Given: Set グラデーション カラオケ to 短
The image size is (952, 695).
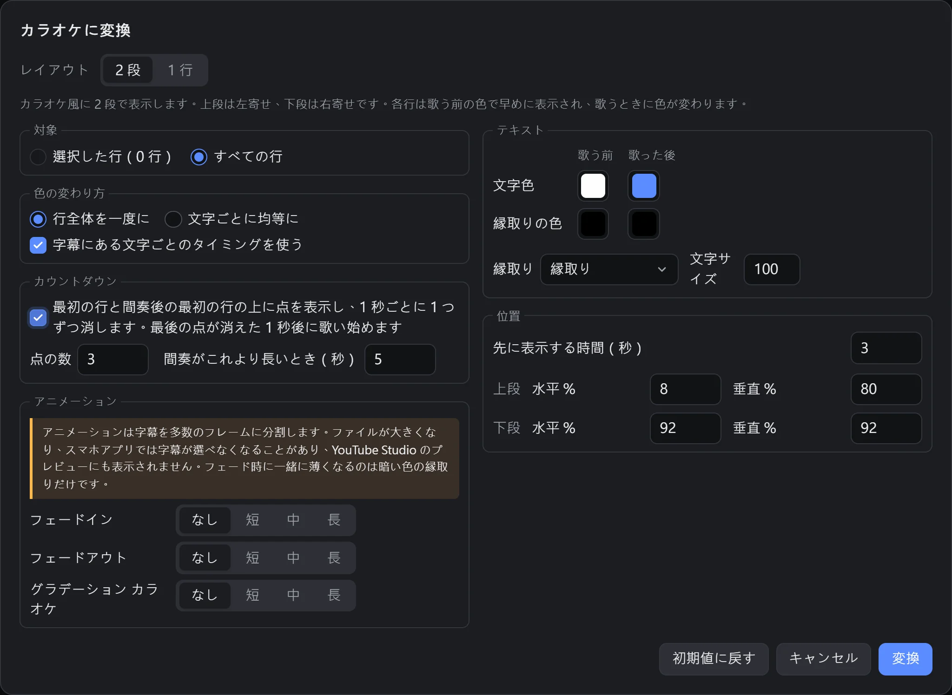Looking at the screenshot, I should 252,596.
